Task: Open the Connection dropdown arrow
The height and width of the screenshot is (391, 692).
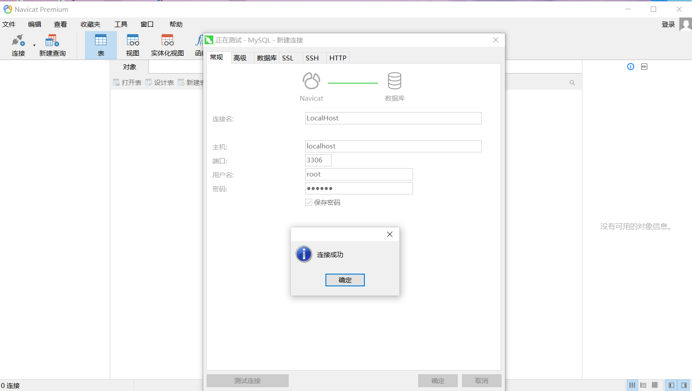Action: [x=34, y=46]
